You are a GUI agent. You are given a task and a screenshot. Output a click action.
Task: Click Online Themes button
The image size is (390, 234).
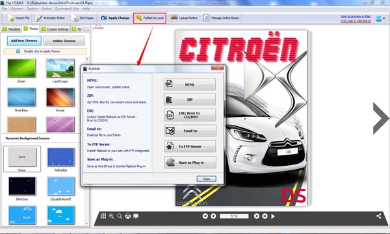(64, 41)
